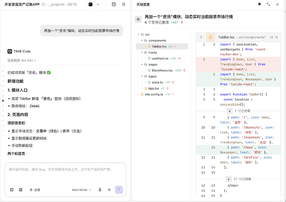Click the microphone voice input icon
The width and height of the screenshot is (286, 202).
[x=100, y=190]
